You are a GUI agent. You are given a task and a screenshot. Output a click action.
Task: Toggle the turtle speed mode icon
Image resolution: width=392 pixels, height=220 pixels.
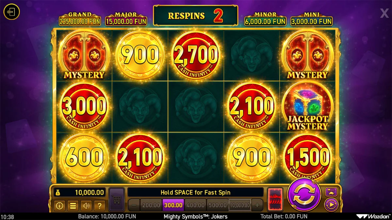point(331,192)
